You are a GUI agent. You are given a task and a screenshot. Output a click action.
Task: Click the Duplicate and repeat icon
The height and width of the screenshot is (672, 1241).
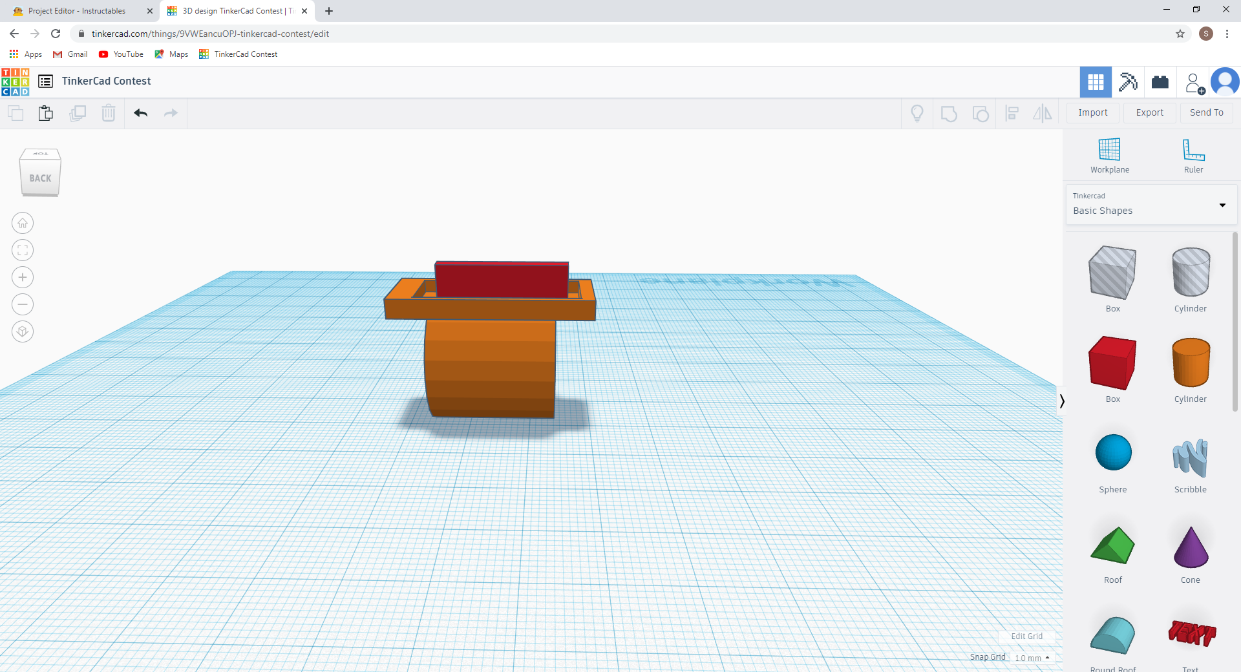tap(78, 113)
